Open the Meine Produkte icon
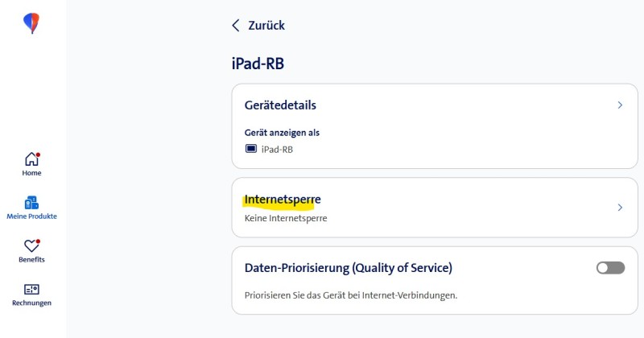The width and height of the screenshot is (644, 338). (x=31, y=202)
